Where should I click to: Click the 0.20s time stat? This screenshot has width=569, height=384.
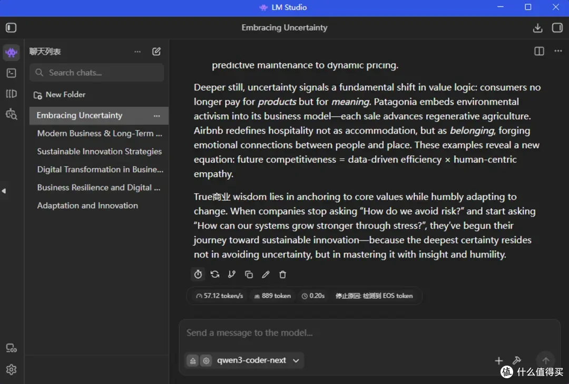click(x=313, y=296)
